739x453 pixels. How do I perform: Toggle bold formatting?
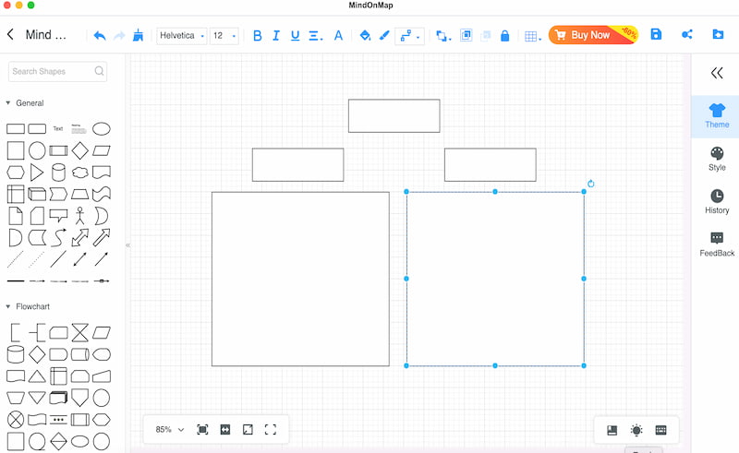(258, 35)
